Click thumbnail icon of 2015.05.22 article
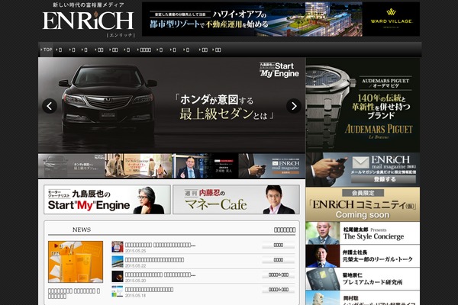The image size is (458, 305). point(118,262)
